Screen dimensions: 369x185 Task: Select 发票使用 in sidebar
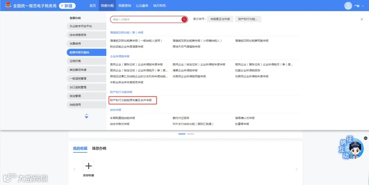pos(86,43)
